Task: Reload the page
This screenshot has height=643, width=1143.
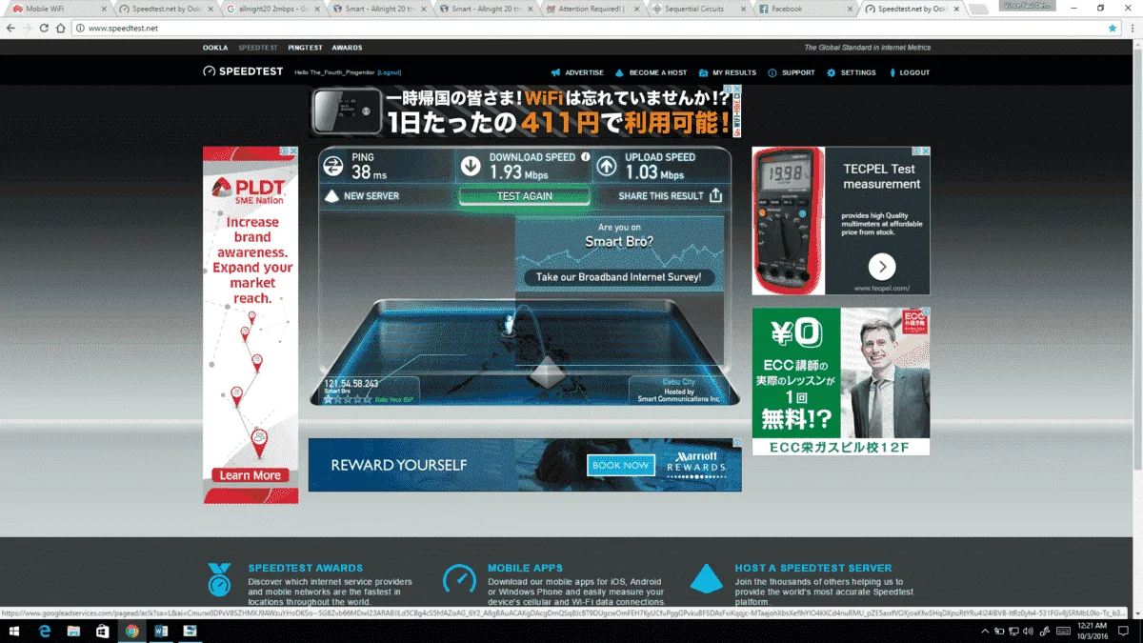Action: [44, 29]
